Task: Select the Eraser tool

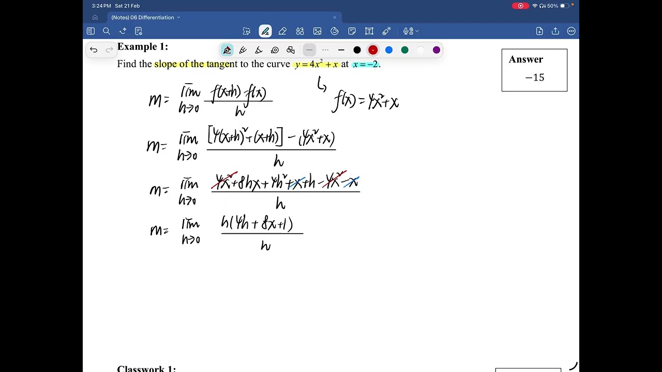Action: [282, 31]
